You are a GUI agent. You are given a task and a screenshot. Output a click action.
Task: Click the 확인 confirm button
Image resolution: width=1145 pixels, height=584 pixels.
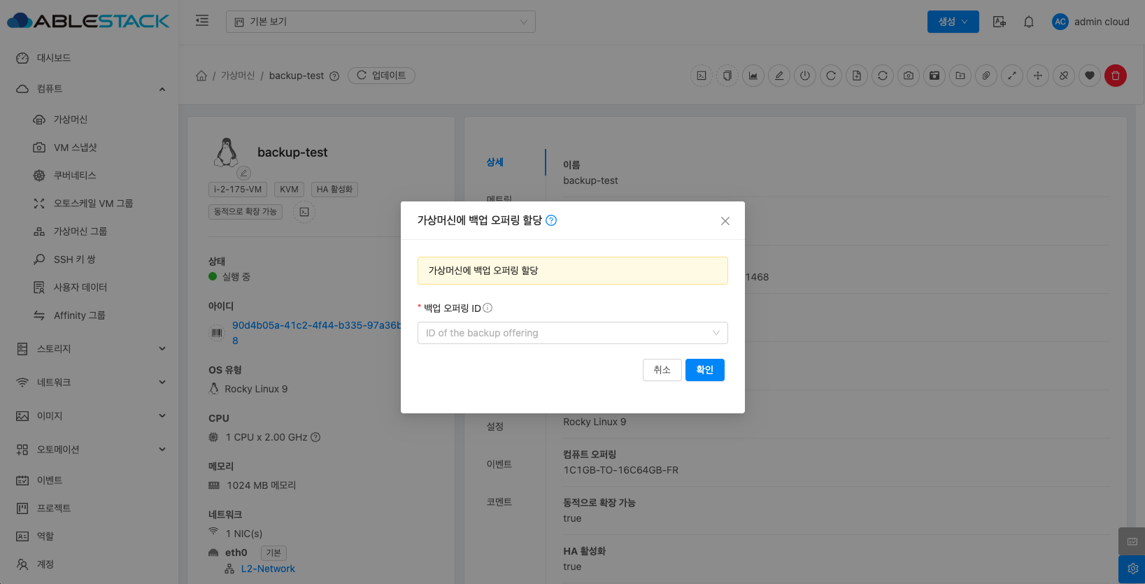point(704,370)
